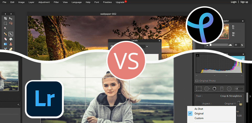Select the Pencil tool
252x123 pixels.
(6, 34)
